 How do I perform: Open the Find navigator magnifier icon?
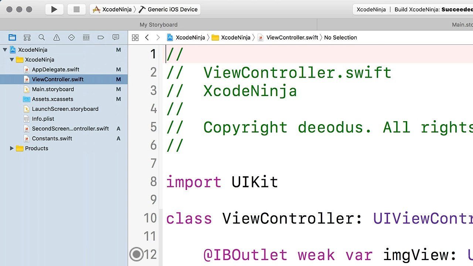click(x=42, y=37)
